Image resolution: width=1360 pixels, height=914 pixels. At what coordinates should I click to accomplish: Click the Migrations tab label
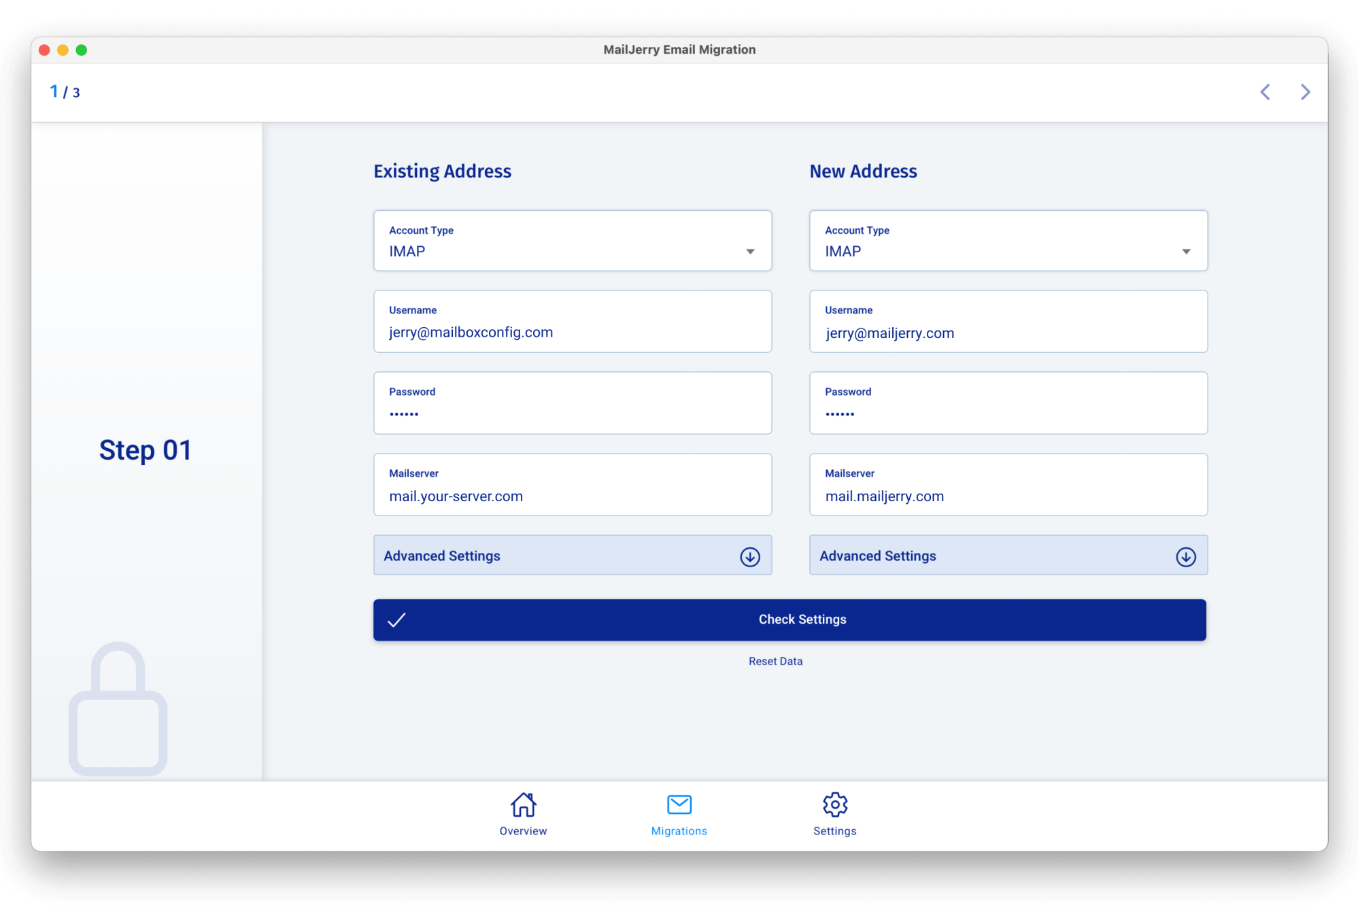click(679, 831)
